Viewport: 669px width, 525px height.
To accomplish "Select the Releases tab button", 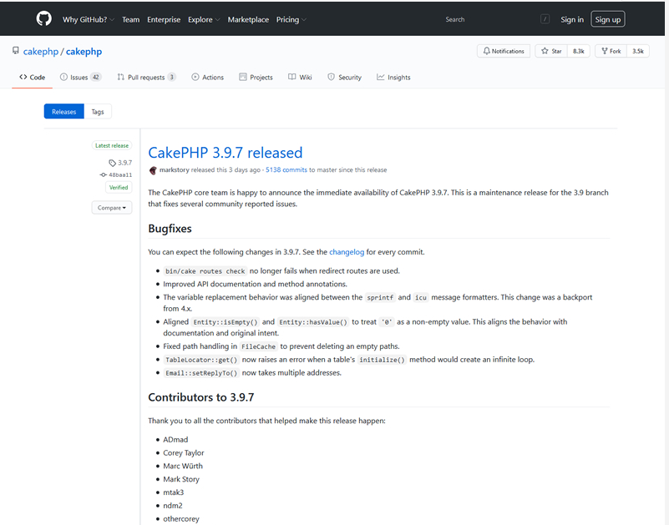I will (64, 112).
